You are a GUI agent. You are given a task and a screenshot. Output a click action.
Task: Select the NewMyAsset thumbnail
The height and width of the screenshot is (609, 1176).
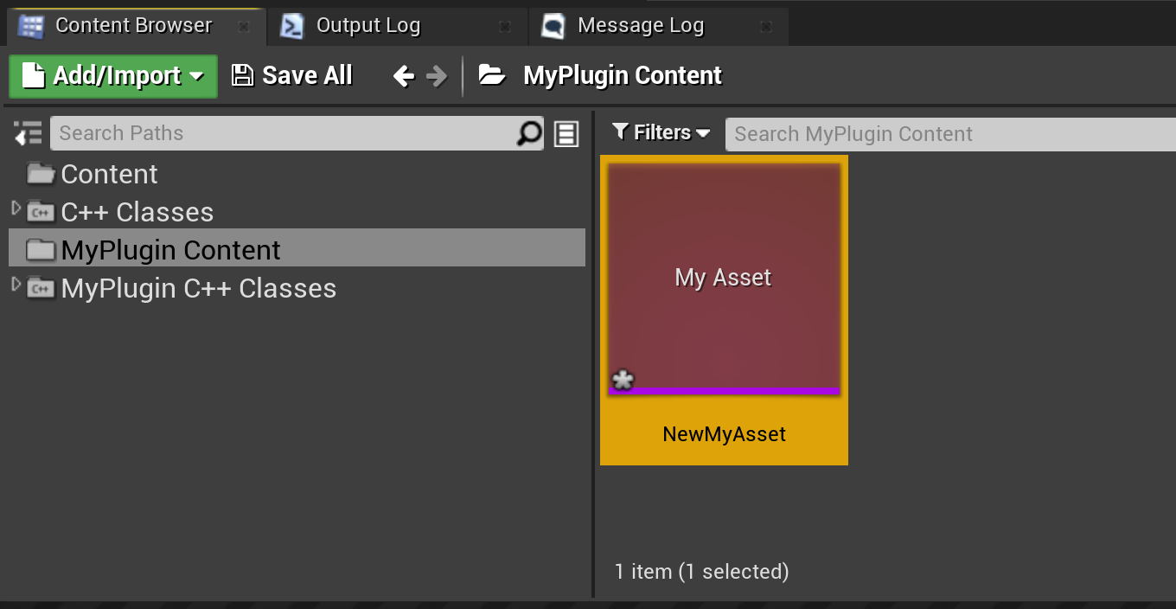[724, 279]
